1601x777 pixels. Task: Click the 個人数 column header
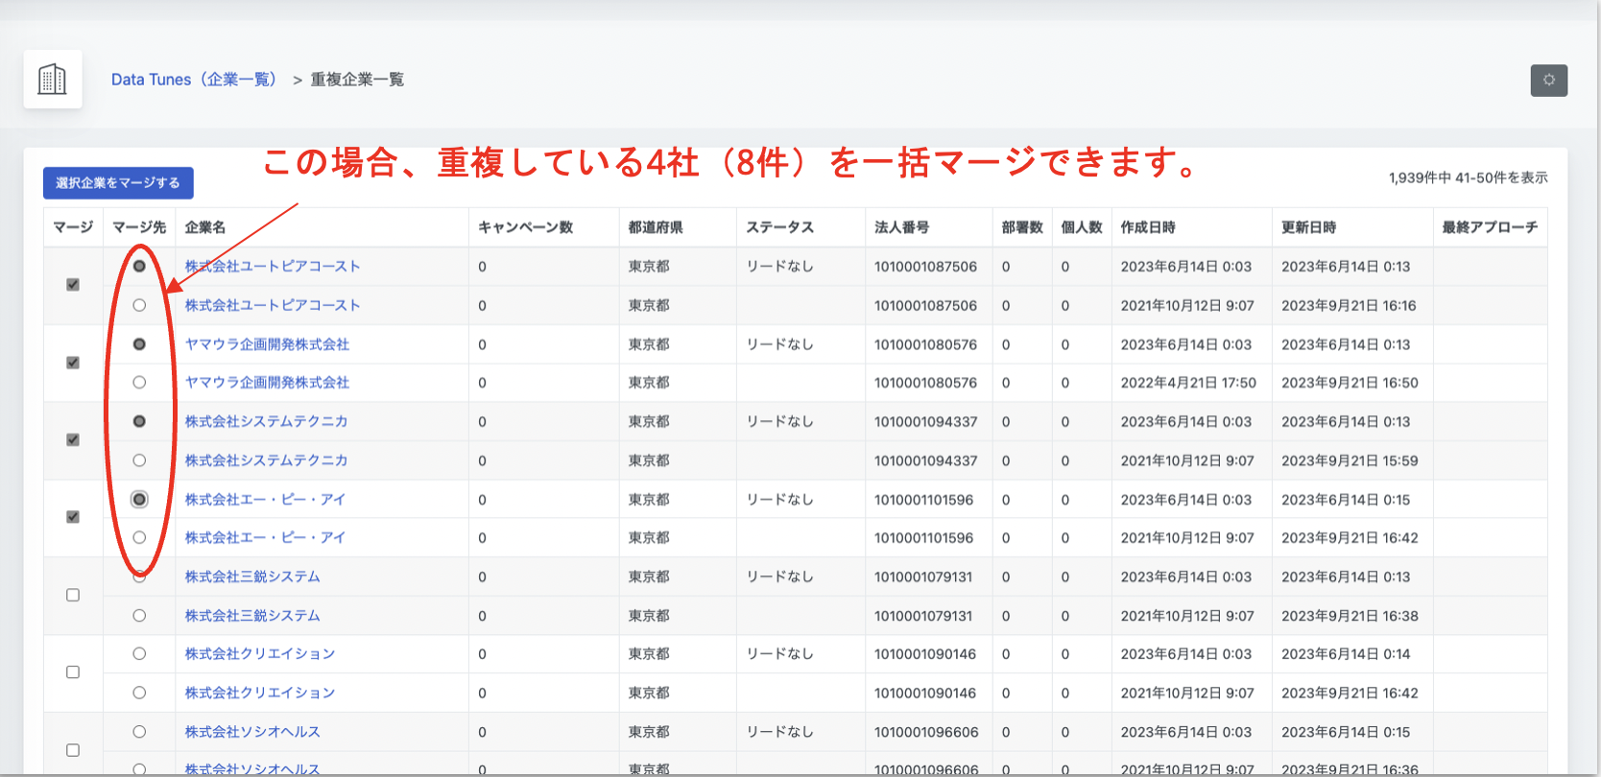1082,227
